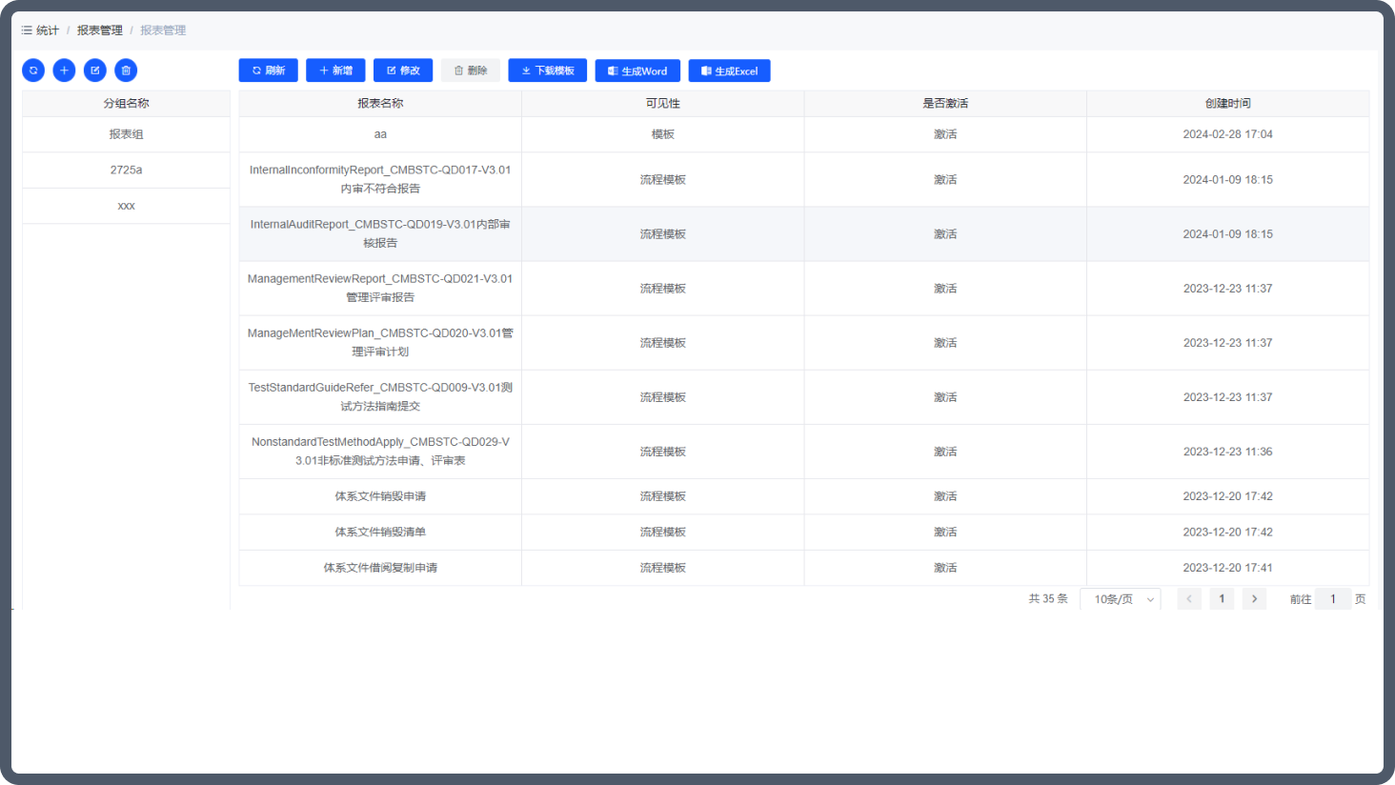Select the NonstandardTestMethodApply report name
This screenshot has width=1395, height=785.
[x=380, y=452]
